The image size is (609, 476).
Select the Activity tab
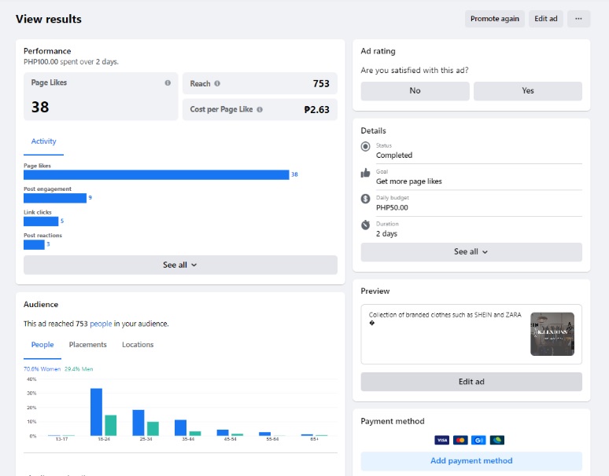(43, 141)
